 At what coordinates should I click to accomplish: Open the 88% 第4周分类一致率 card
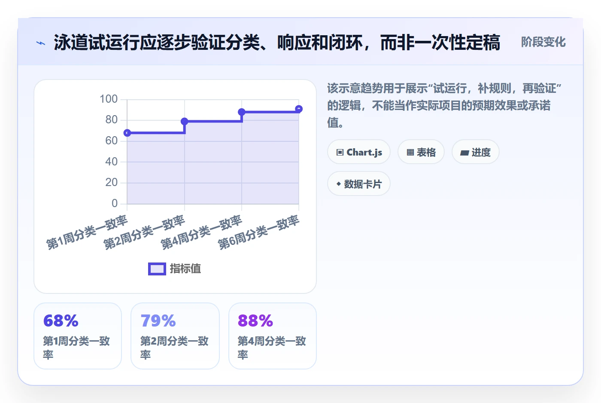[273, 336]
